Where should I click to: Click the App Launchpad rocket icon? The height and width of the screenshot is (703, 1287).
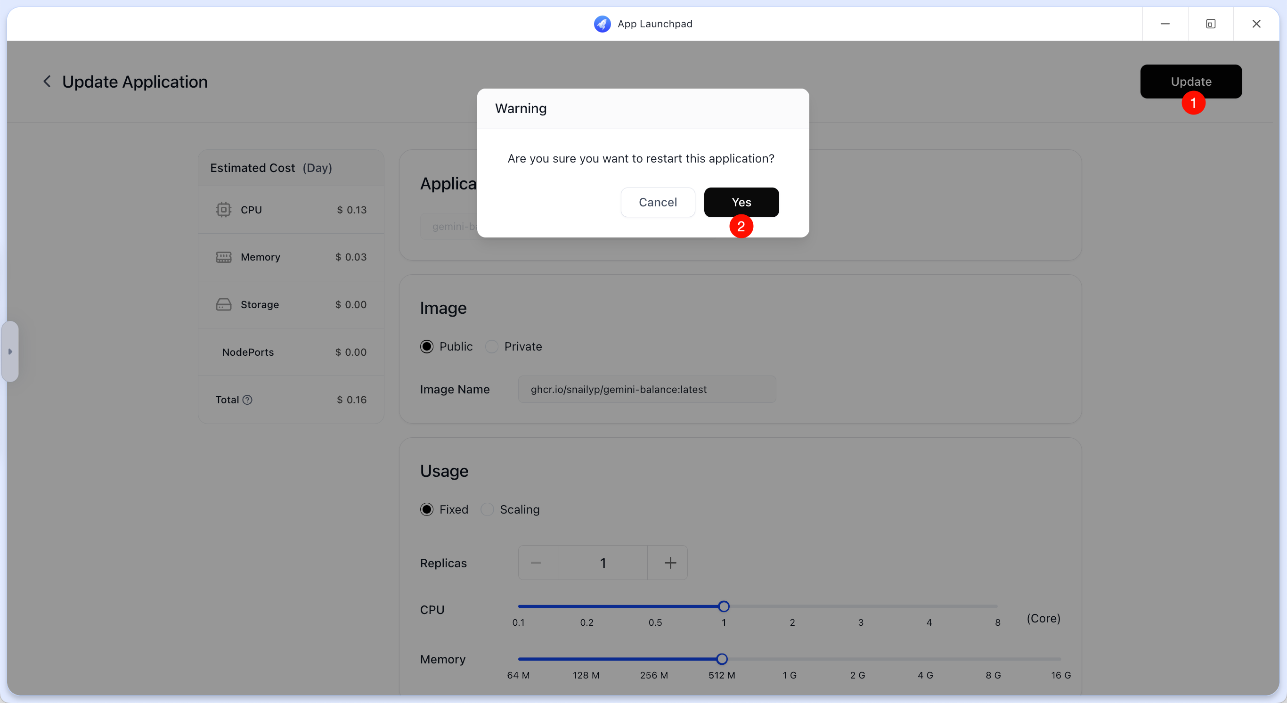602,24
